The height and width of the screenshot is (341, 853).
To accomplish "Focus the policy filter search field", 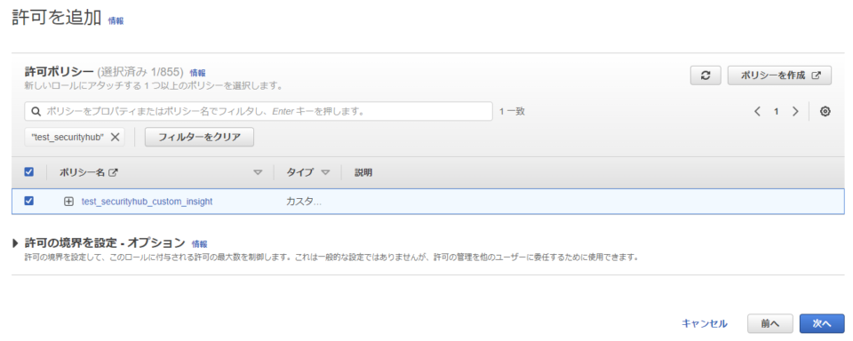I will pos(259,112).
